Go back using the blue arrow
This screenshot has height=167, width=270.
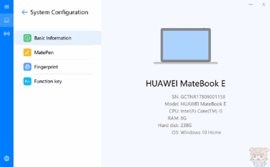[x=25, y=12]
